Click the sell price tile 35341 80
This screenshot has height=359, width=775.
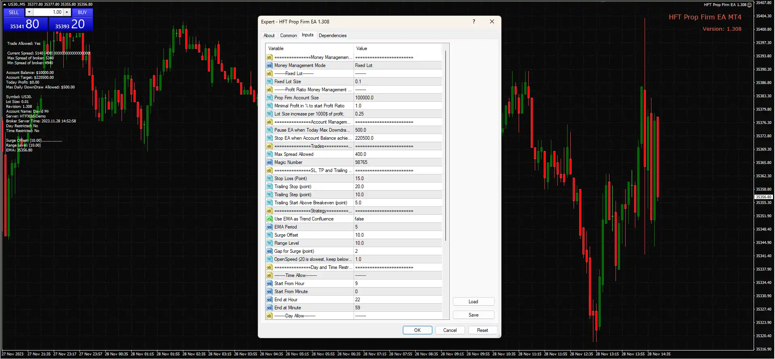(x=26, y=24)
